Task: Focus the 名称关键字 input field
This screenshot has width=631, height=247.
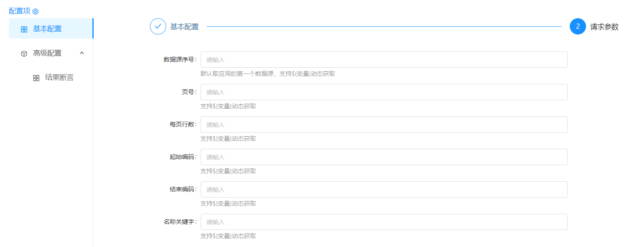Action: [x=384, y=222]
